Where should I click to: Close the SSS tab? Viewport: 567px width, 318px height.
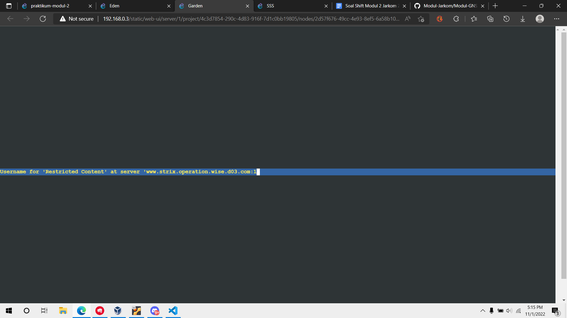(x=326, y=6)
